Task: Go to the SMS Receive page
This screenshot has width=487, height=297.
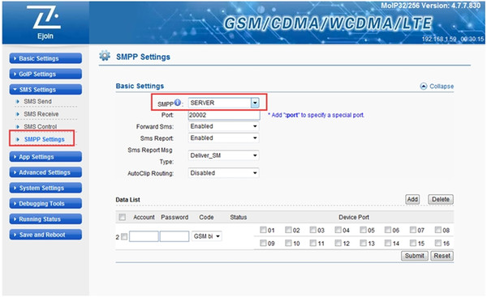Action: 41,114
